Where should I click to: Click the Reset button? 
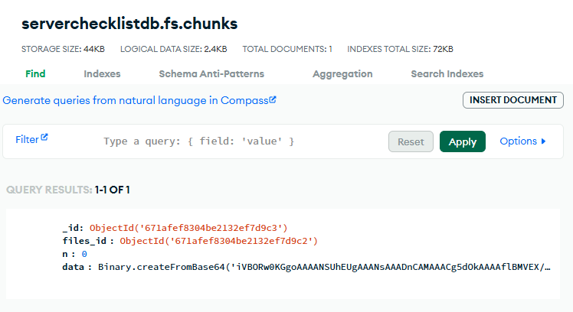(x=411, y=141)
